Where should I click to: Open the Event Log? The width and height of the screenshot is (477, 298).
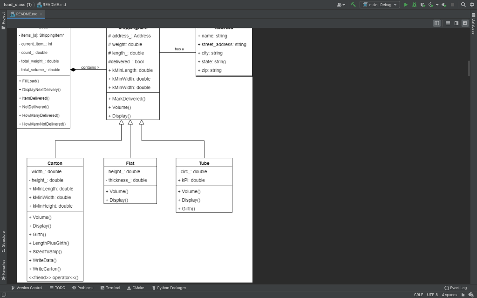456,288
